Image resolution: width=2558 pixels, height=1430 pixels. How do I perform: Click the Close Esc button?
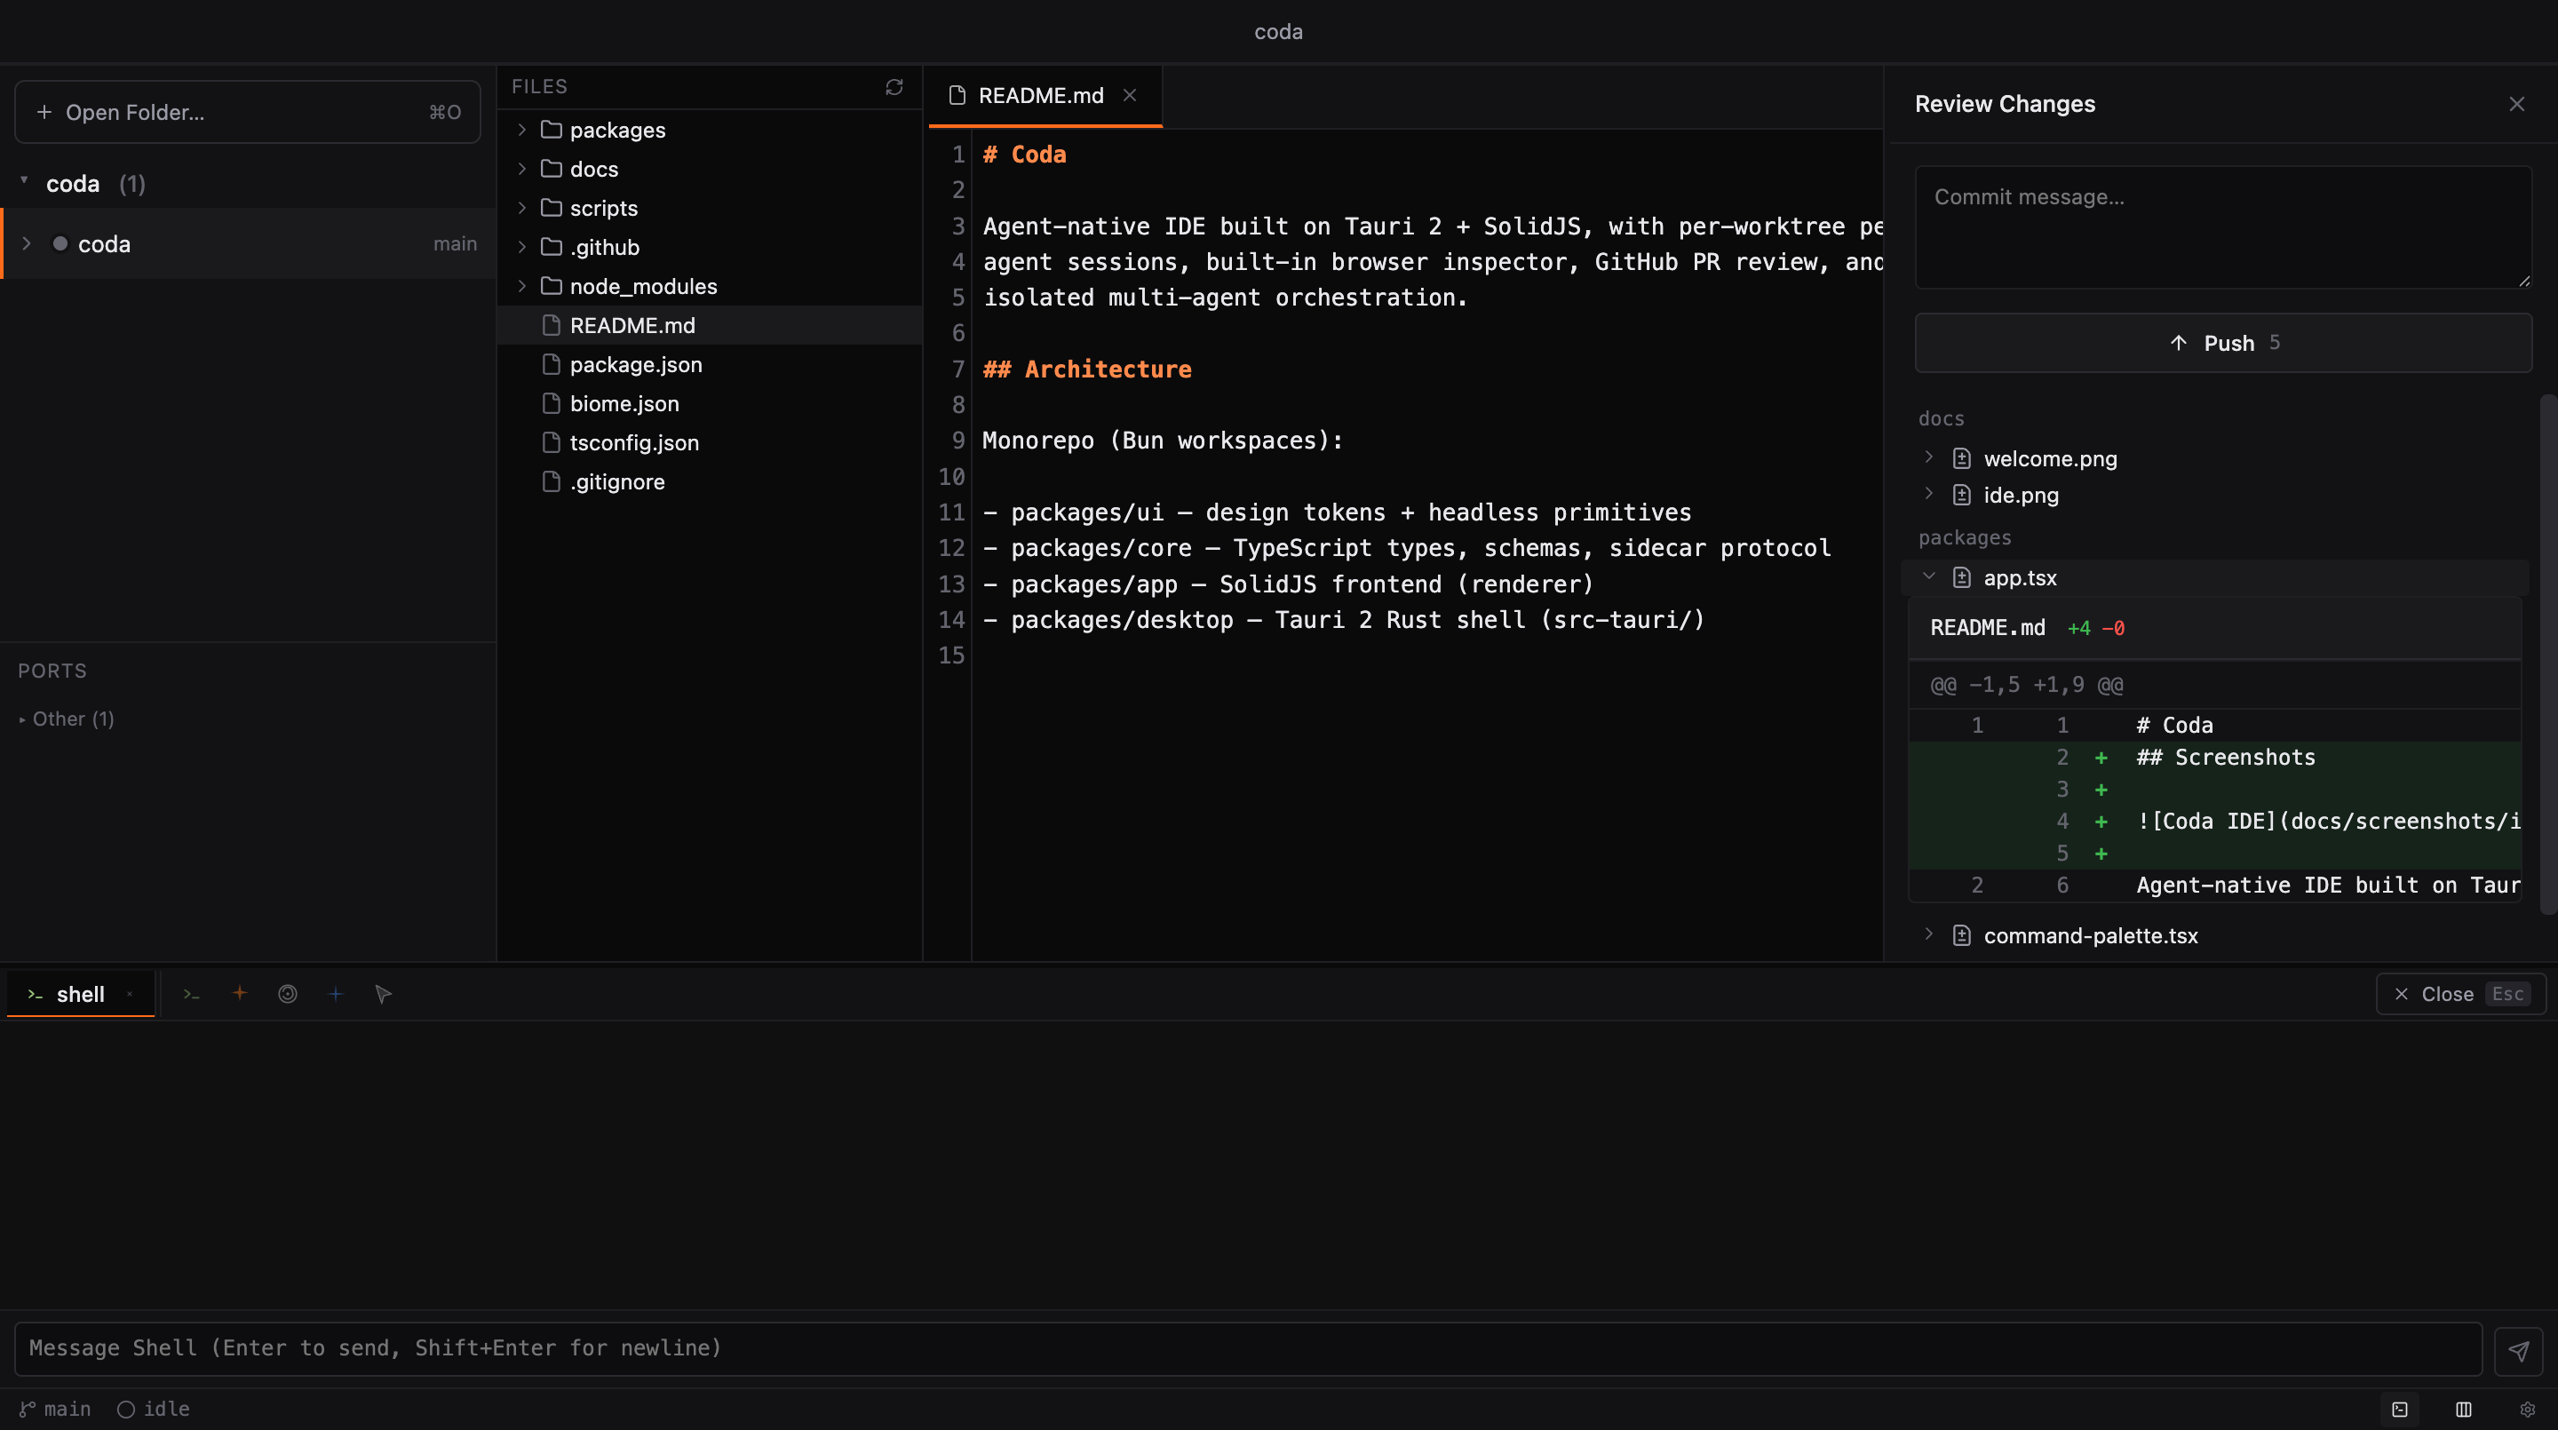tap(2460, 994)
